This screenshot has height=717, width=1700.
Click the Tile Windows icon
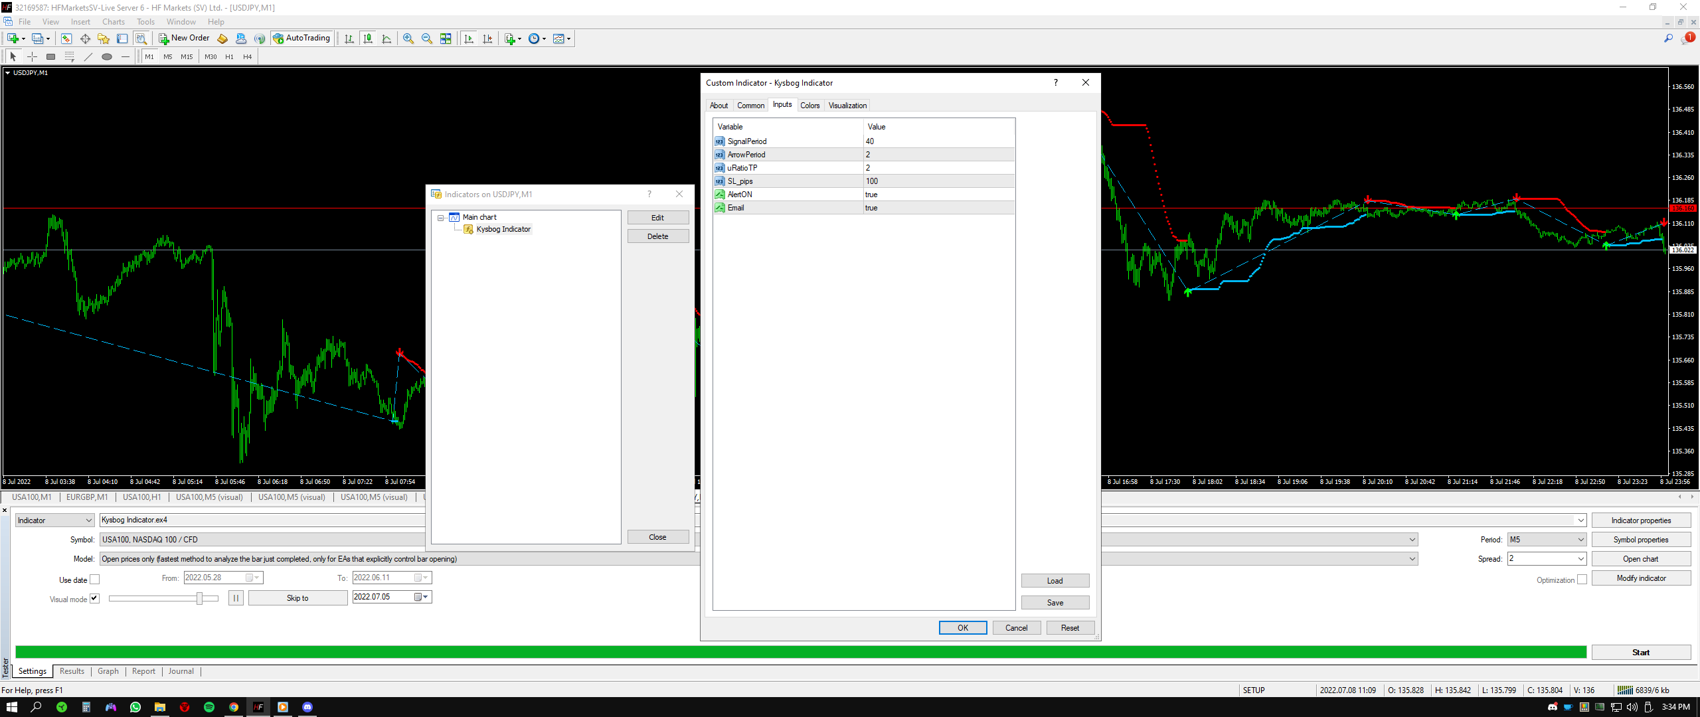coord(446,39)
